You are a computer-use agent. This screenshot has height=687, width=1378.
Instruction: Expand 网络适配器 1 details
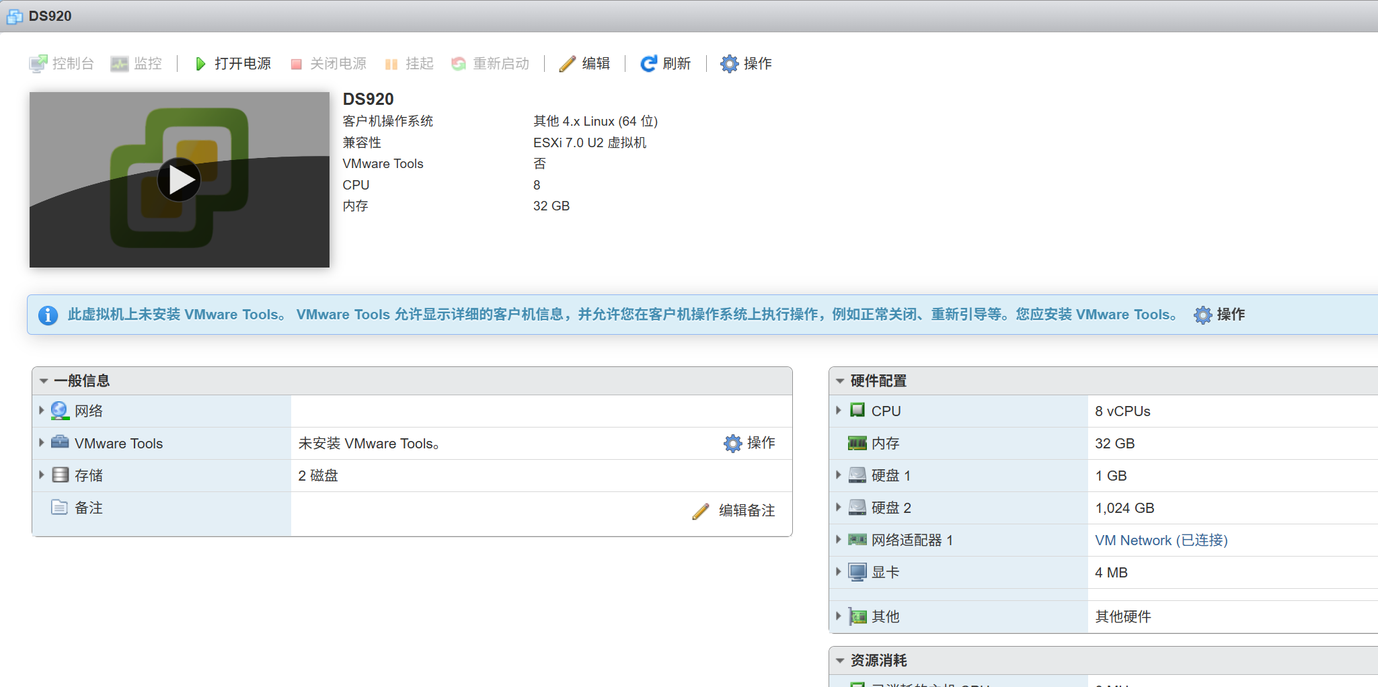point(838,540)
